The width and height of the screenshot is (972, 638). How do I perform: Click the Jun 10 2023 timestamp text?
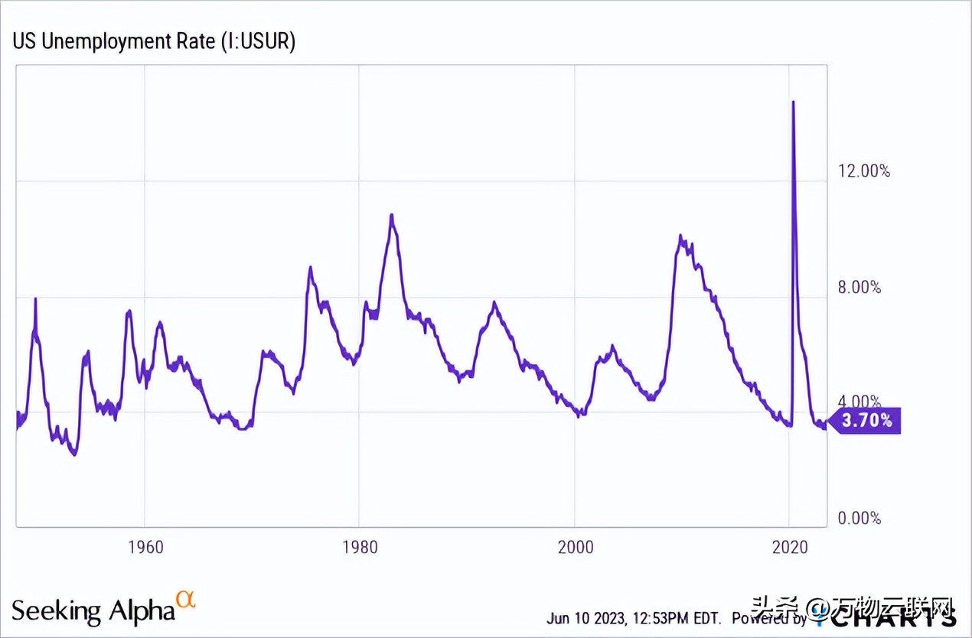coord(633,617)
